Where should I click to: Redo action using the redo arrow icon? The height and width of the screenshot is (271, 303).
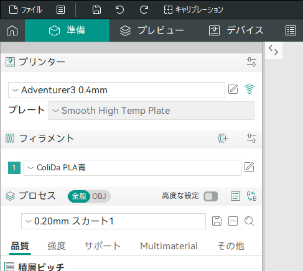pyautogui.click(x=144, y=10)
